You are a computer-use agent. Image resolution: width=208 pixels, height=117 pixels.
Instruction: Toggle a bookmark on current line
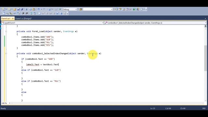[x=40, y=13]
